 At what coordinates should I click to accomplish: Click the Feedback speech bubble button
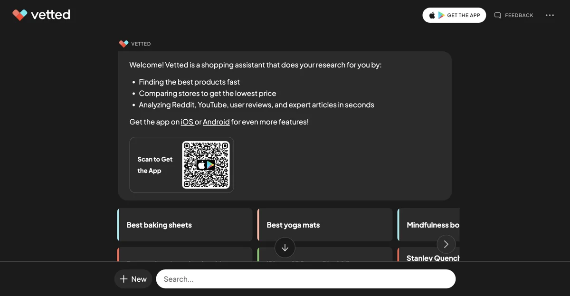coord(513,15)
